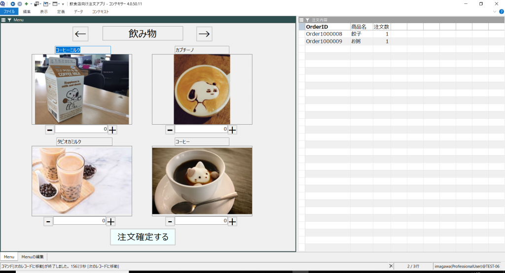The height and width of the screenshot is (273, 505).
Task: Go to previous category with left arrow
Action: click(x=80, y=34)
